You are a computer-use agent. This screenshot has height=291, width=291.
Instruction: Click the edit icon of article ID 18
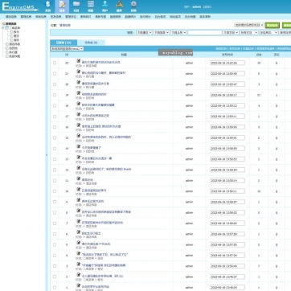click(x=78, y=104)
